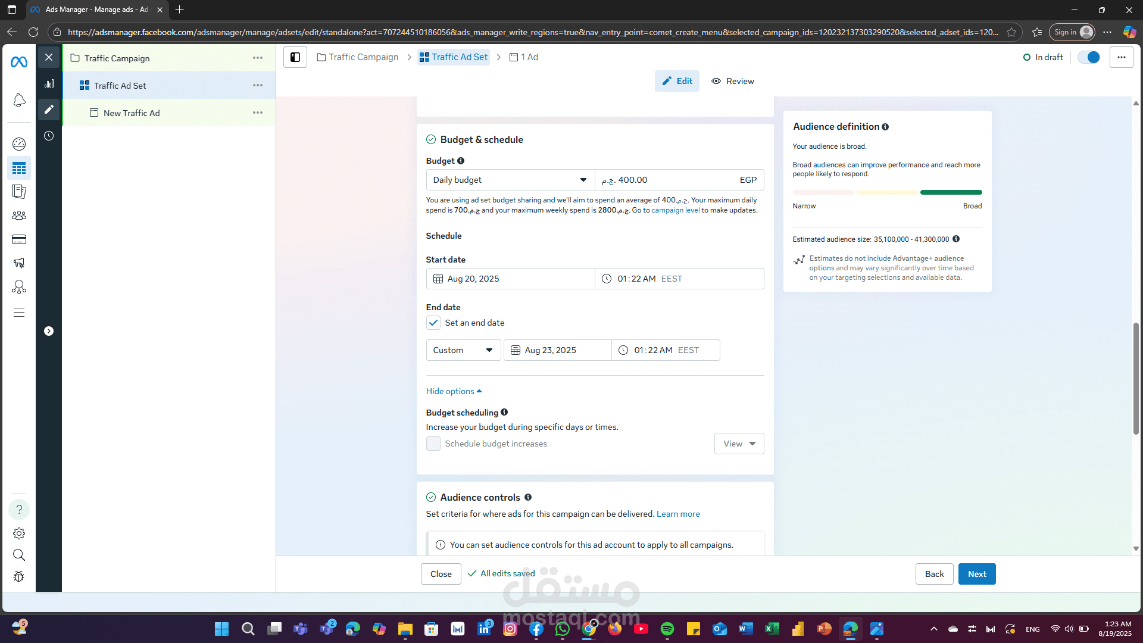This screenshot has height=643, width=1143.
Task: Open account overview gauge icon
Action: coord(19,143)
